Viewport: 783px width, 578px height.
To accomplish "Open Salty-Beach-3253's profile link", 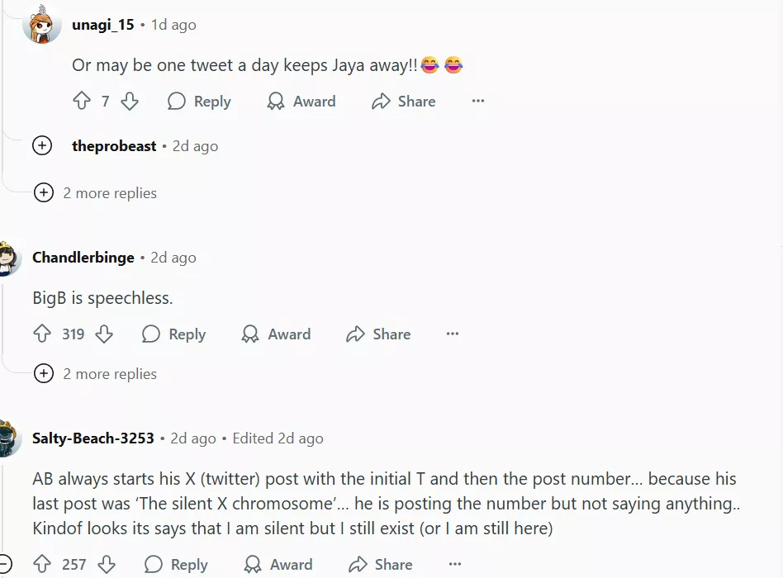I will 93,438.
